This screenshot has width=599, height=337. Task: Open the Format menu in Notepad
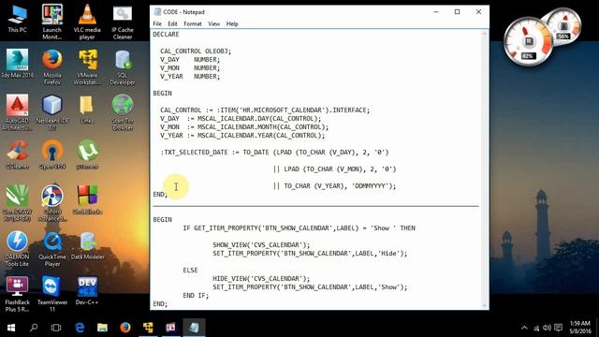tap(193, 23)
